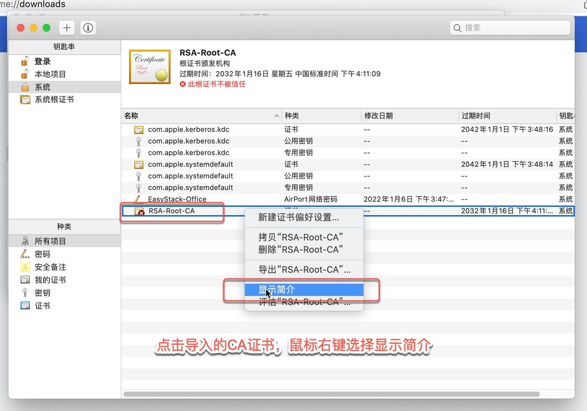
Task: Select 本地项目 keychain in sidebar
Action: (x=50, y=74)
